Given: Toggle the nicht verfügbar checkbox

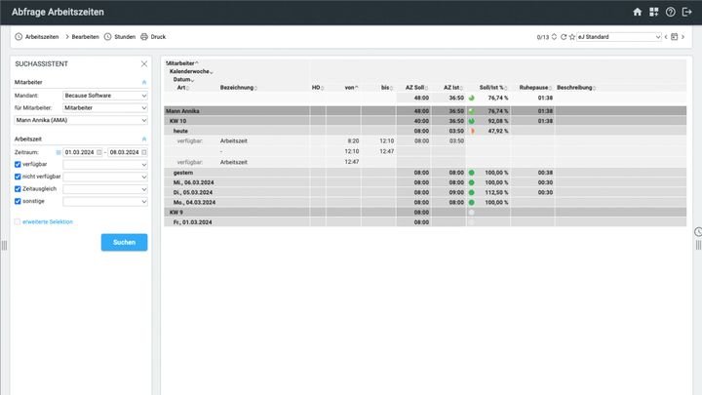Looking at the screenshot, I should pyautogui.click(x=19, y=177).
